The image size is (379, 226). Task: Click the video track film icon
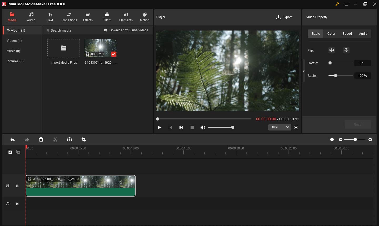tap(8, 186)
